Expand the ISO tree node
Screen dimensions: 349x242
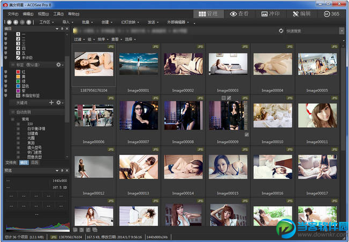(x=18, y=124)
